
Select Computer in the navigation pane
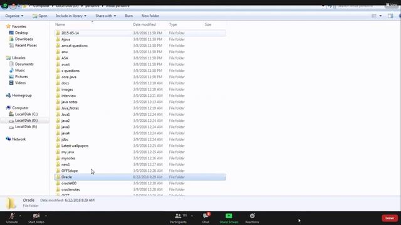(17, 108)
